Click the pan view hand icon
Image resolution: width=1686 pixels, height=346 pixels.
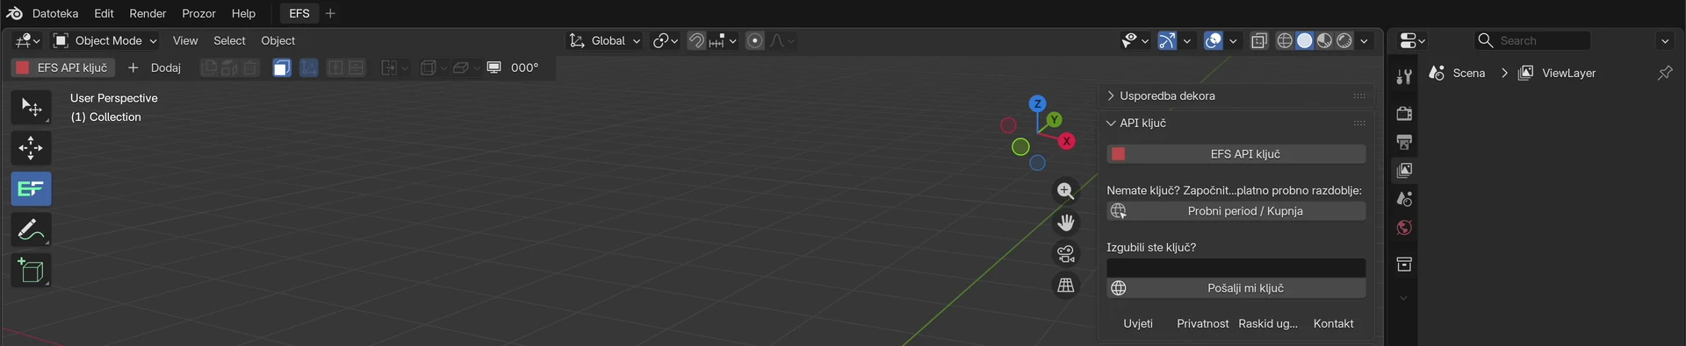click(x=1066, y=222)
